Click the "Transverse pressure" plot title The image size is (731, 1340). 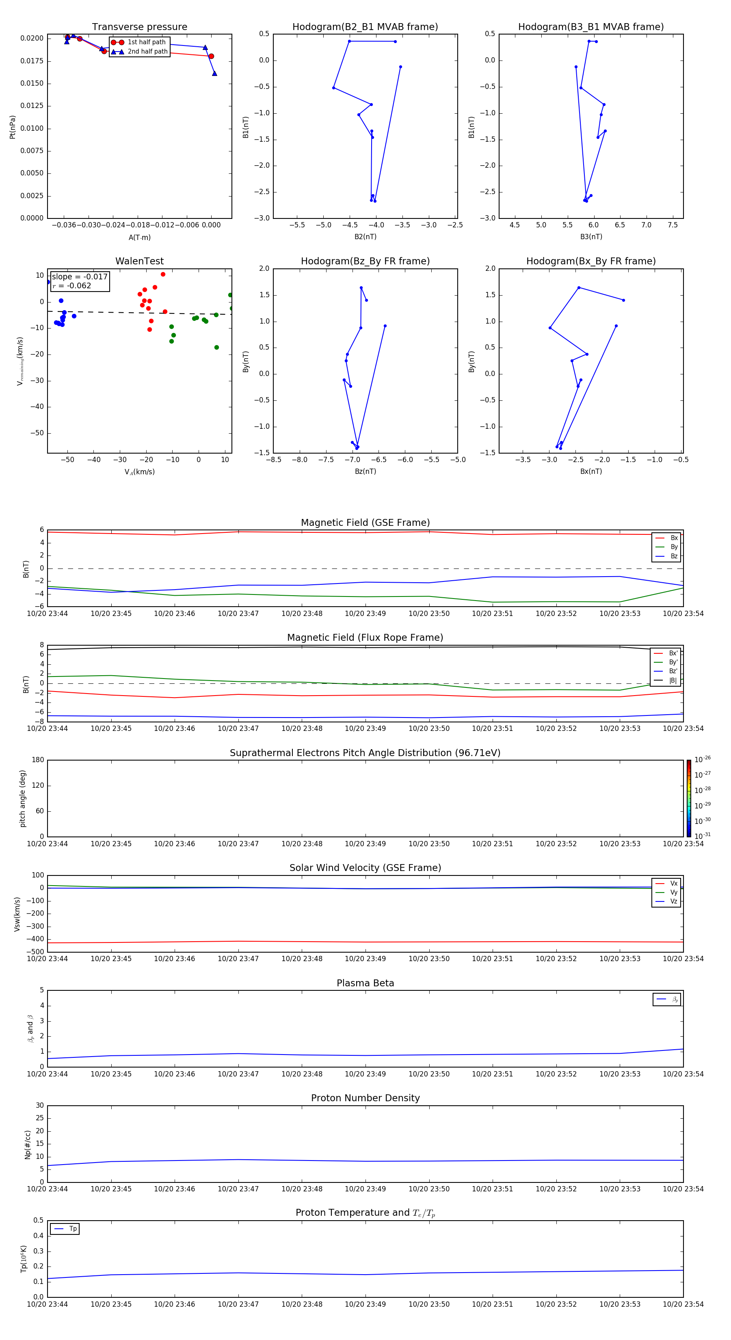139,26
